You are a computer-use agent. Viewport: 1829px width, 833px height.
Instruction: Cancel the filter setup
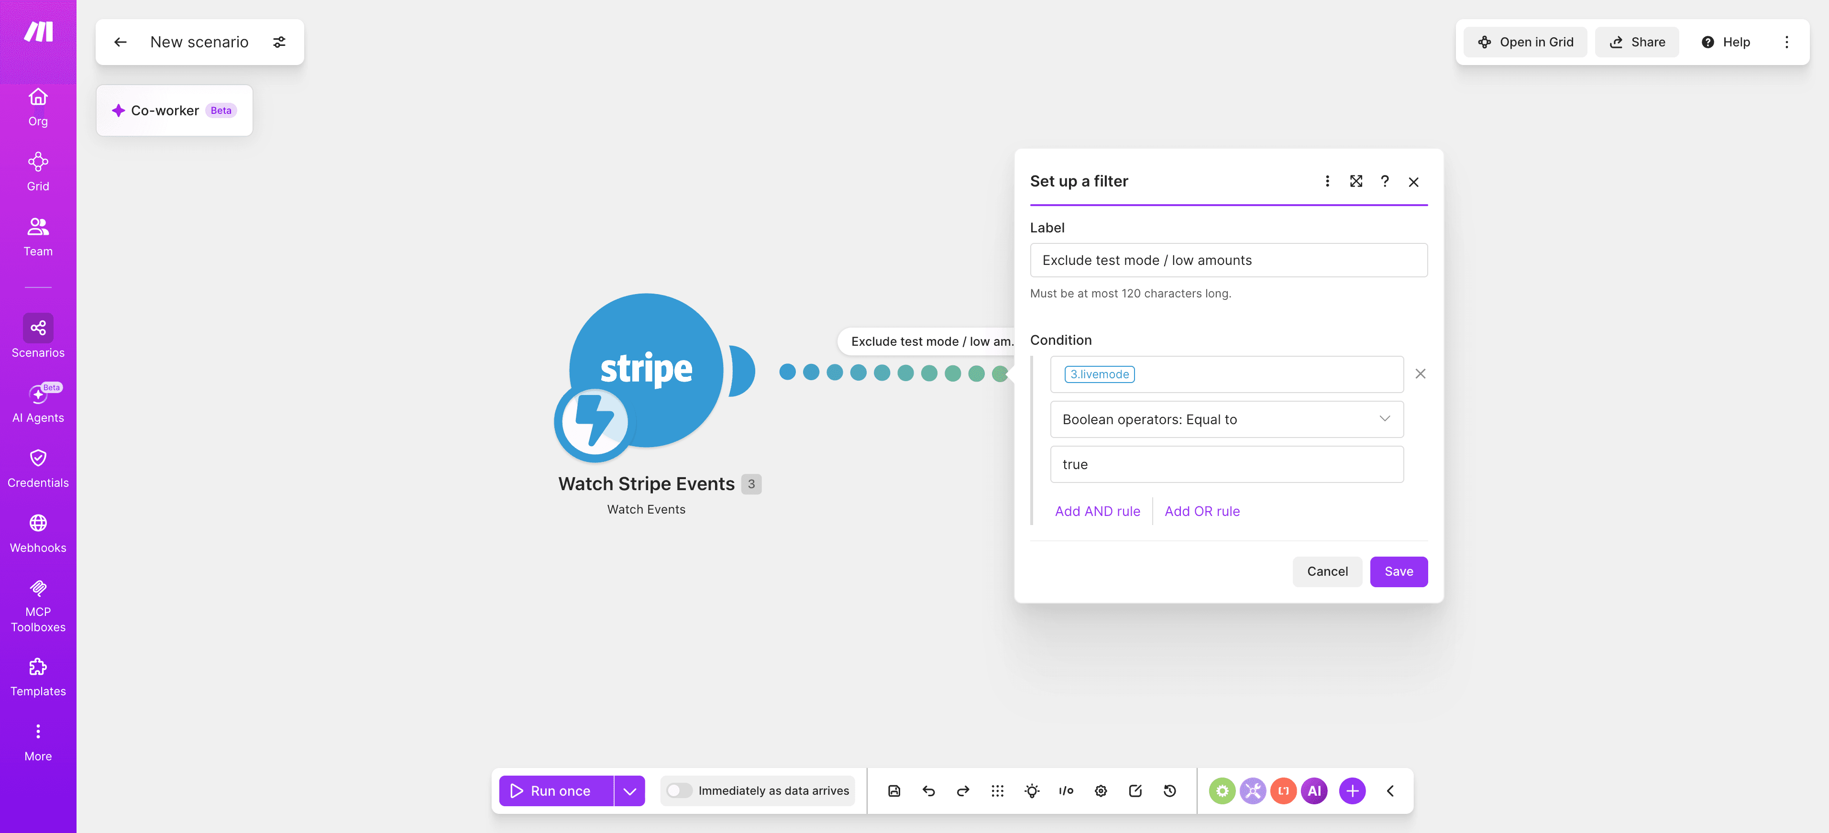pos(1327,571)
